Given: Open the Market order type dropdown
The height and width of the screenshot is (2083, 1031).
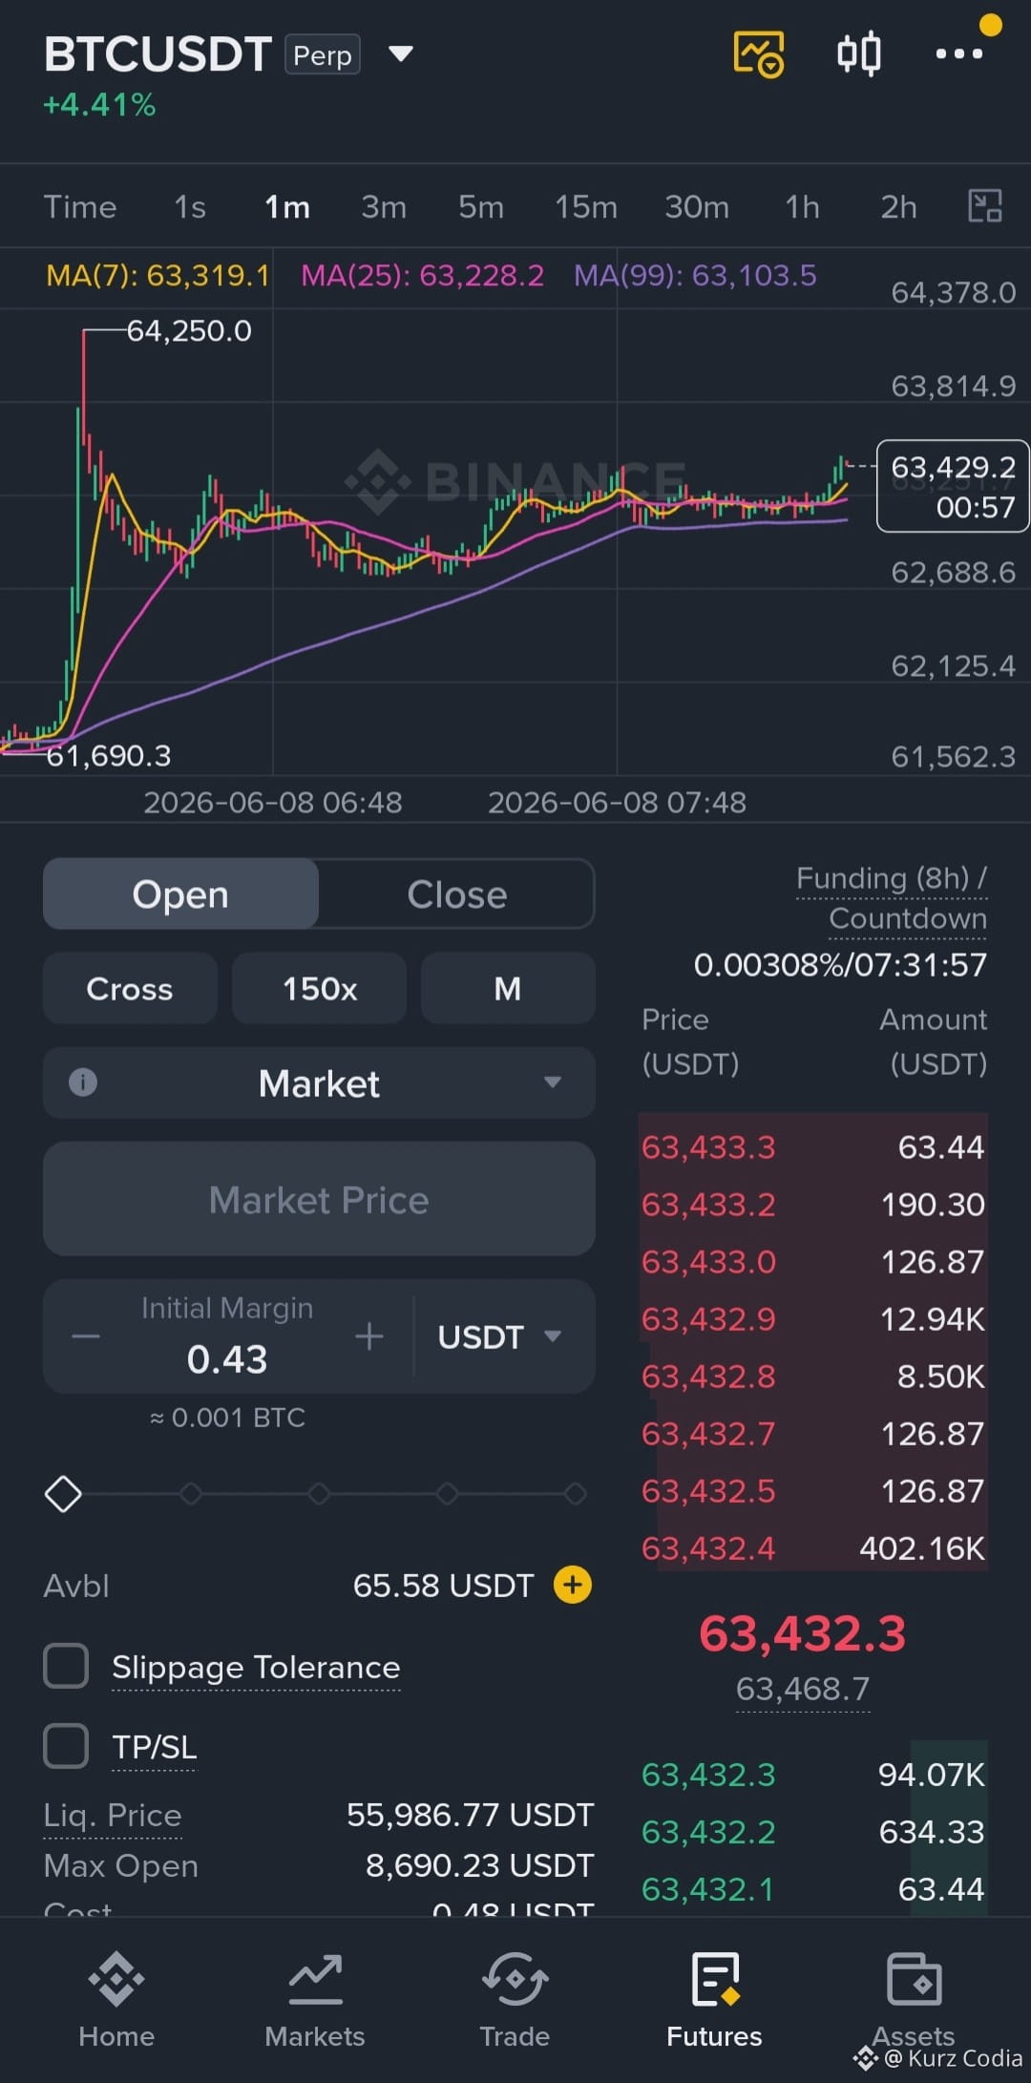Looking at the screenshot, I should click(319, 1083).
